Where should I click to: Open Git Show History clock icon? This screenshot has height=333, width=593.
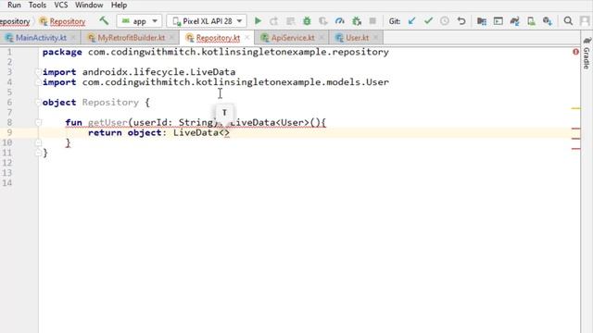445,21
